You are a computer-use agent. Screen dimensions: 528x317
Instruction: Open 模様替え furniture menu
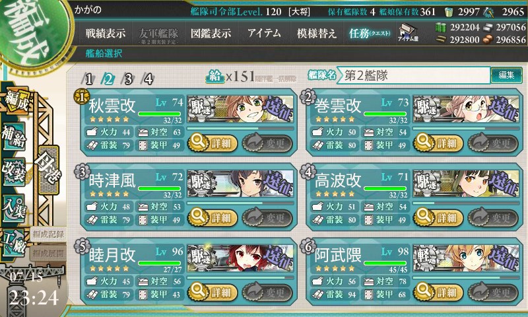click(317, 33)
